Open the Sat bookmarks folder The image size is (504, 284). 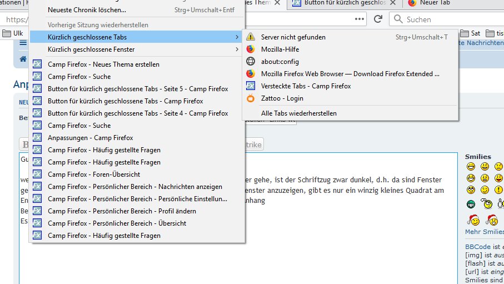tap(470, 33)
